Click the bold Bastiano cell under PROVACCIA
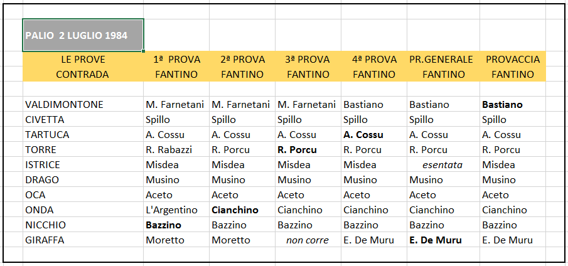The width and height of the screenshot is (568, 266). tap(513, 105)
